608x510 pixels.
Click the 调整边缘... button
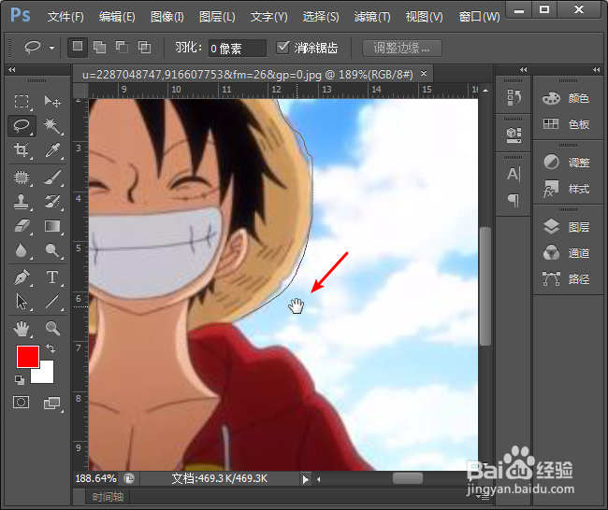click(x=401, y=48)
